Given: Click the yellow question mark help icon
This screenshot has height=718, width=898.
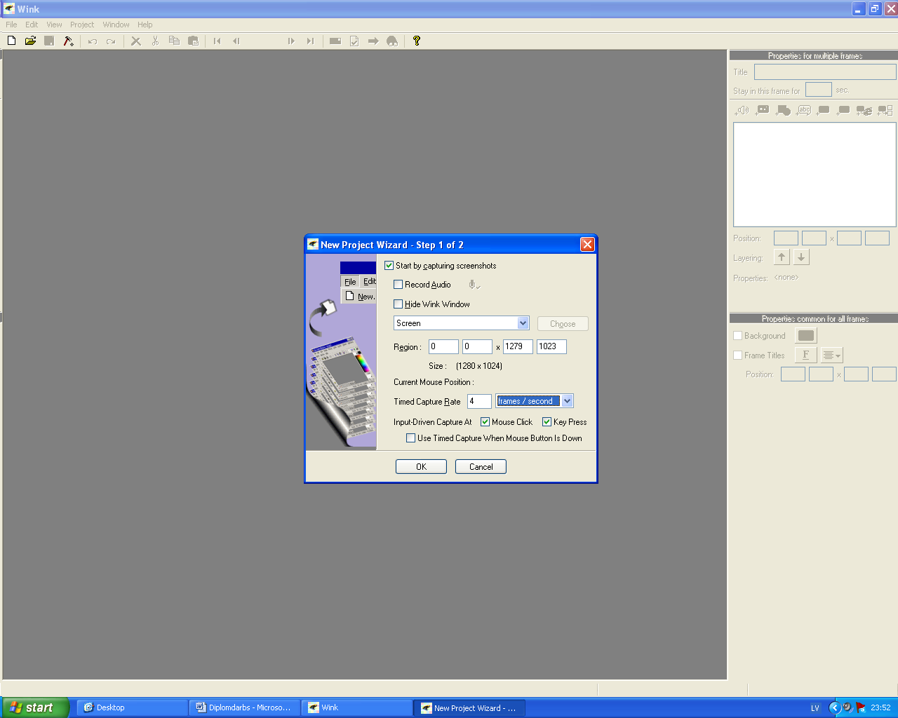Looking at the screenshot, I should tap(416, 41).
